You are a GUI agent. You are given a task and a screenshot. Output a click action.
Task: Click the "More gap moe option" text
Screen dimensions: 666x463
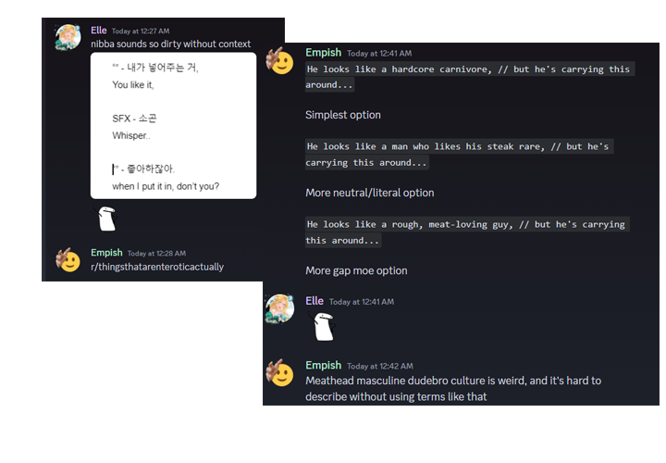(x=356, y=270)
